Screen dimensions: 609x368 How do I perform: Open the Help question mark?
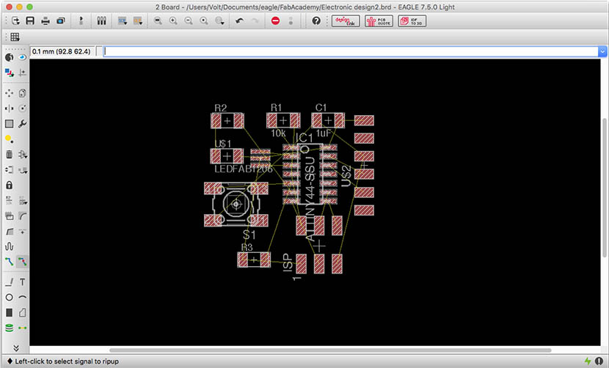(316, 21)
